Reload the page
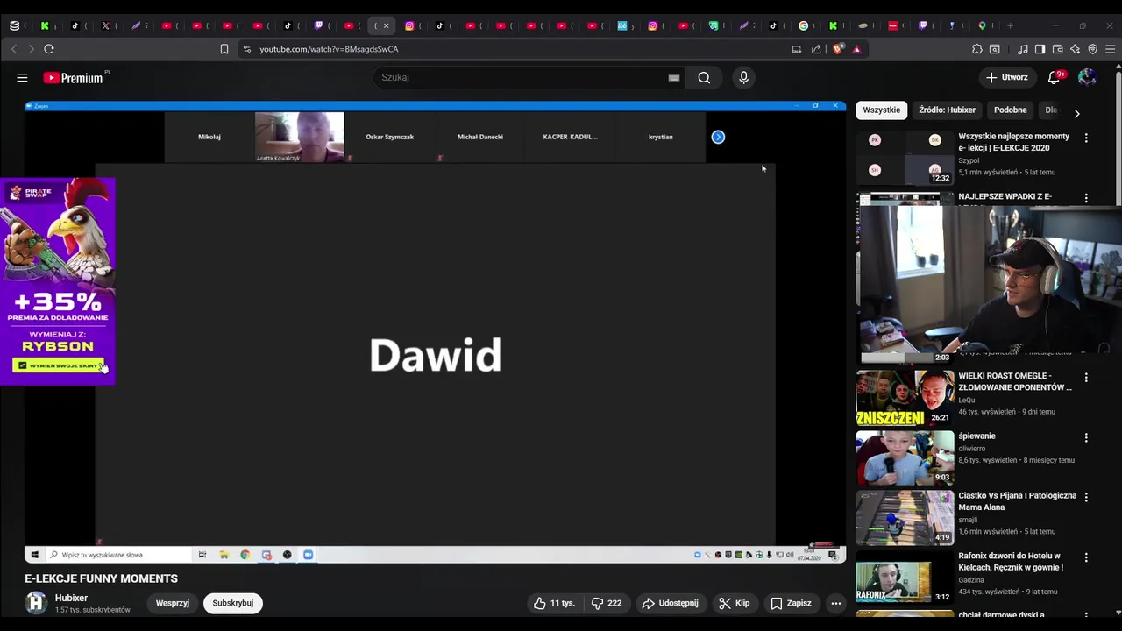The width and height of the screenshot is (1122, 631). tap(49, 49)
